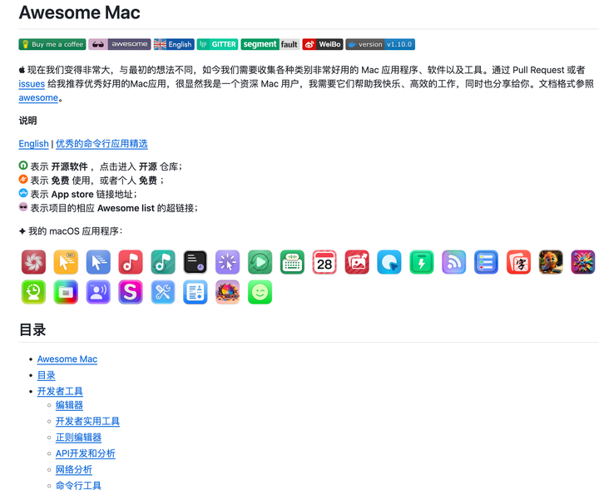Open the red pinwheel flower app icon

(x=33, y=262)
